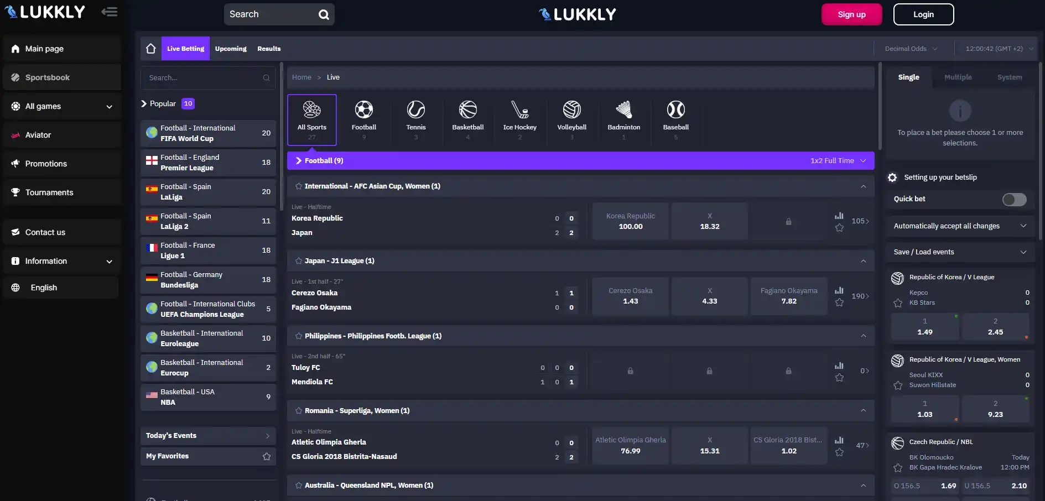Open statistics icon for Atletic Olimpia Gherla match

coord(839,440)
